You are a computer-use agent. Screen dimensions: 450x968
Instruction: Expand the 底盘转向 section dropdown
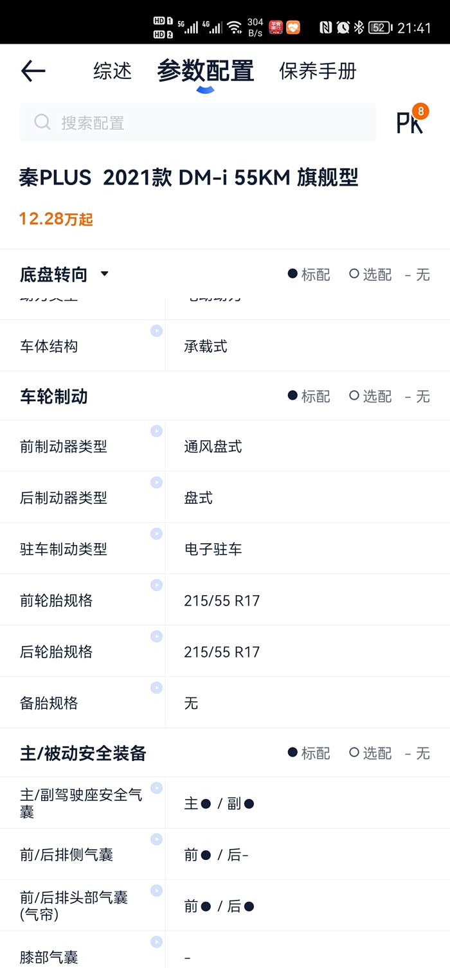[105, 274]
